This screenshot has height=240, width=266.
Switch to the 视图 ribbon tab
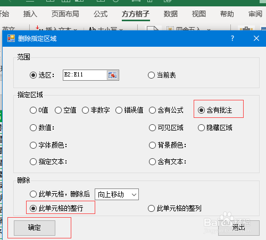point(199,14)
